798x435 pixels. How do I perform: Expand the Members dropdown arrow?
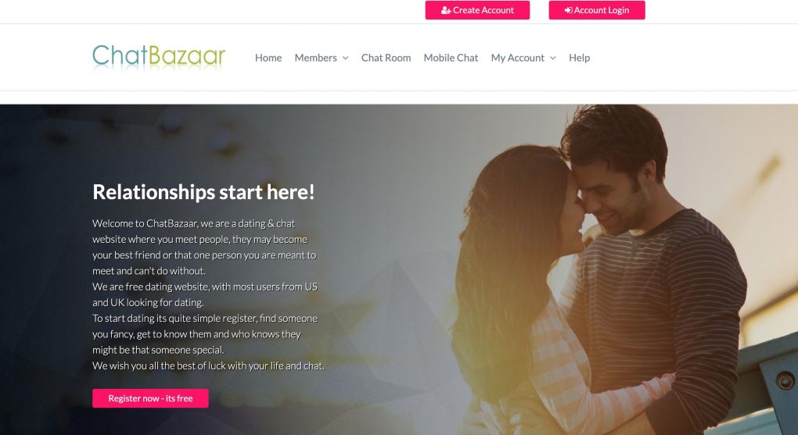click(x=346, y=58)
